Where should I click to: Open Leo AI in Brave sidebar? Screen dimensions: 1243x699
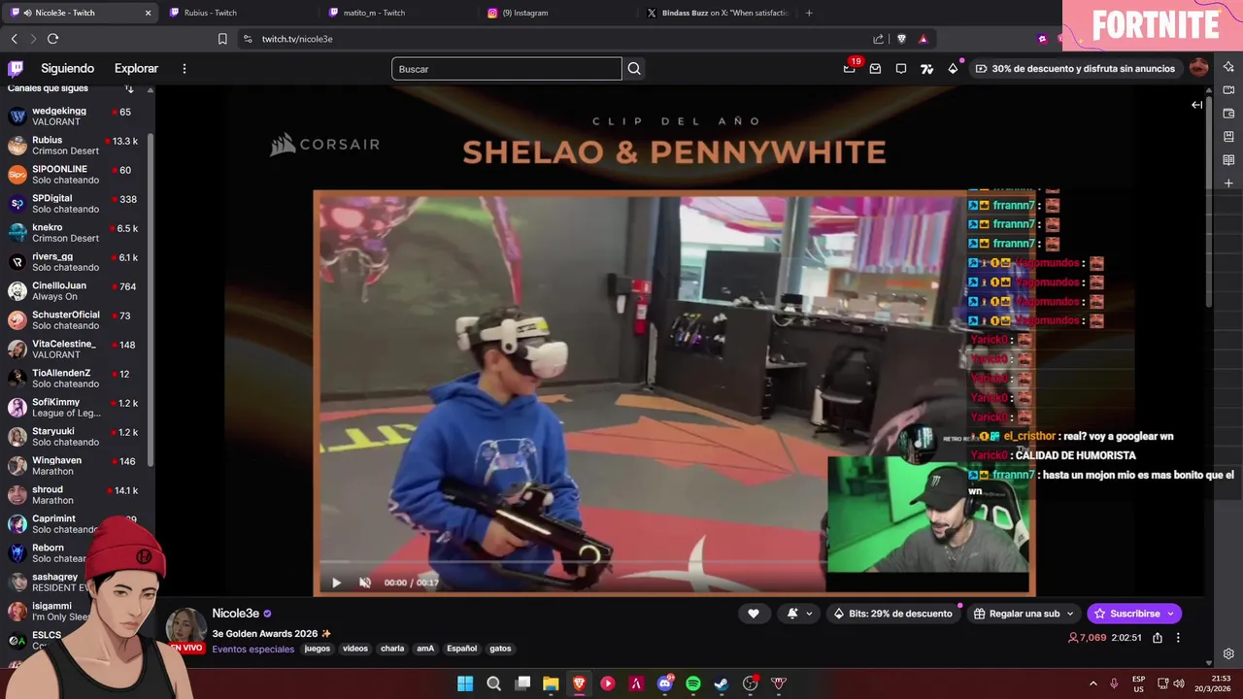tap(1228, 66)
